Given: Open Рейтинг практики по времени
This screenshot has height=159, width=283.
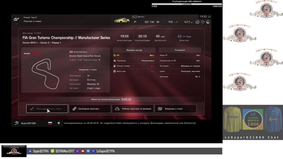Looking at the screenshot, I should (133, 109).
